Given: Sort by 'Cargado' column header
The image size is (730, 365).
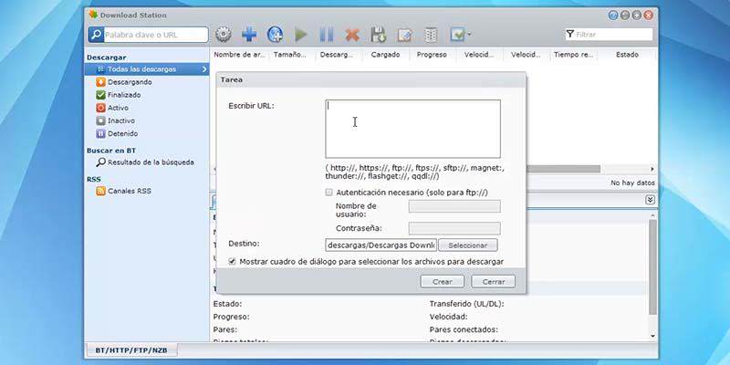Looking at the screenshot, I should pos(385,55).
